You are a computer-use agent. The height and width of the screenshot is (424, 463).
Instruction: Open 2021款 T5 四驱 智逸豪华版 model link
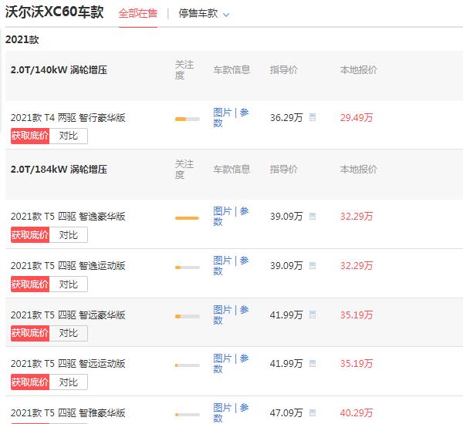click(68, 217)
